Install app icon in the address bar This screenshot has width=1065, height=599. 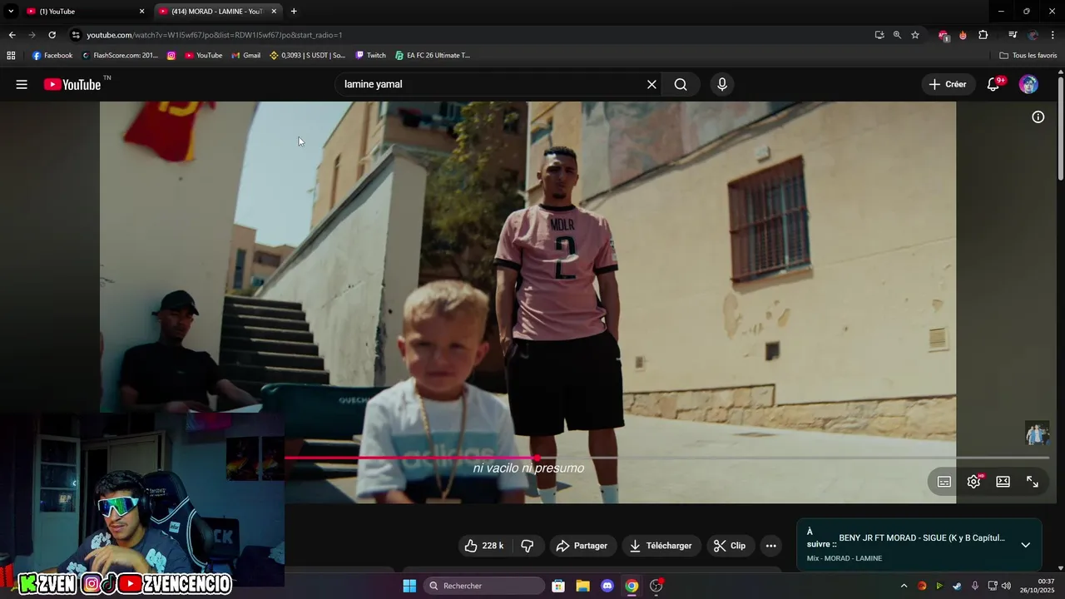tap(879, 35)
